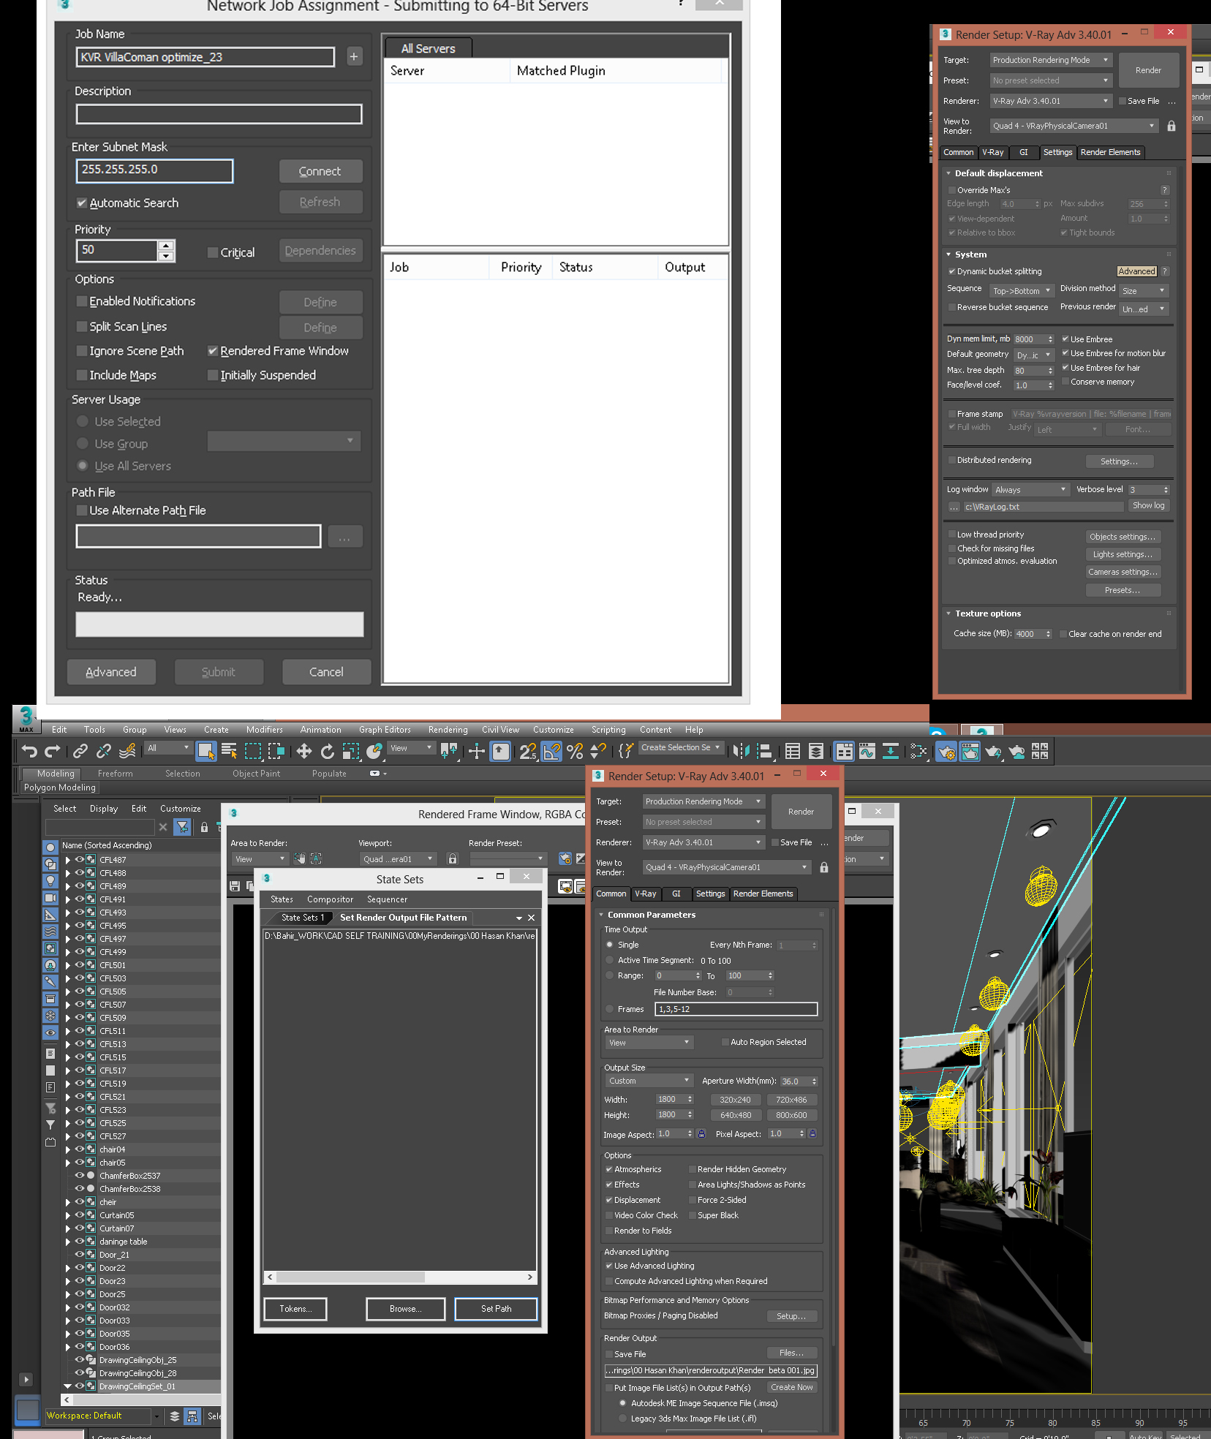
Task: Click the State Sets horizontal scrollbar
Action: (400, 1277)
